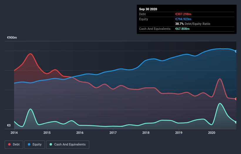Click the Debt row label in tooltip

(x=142, y=14)
